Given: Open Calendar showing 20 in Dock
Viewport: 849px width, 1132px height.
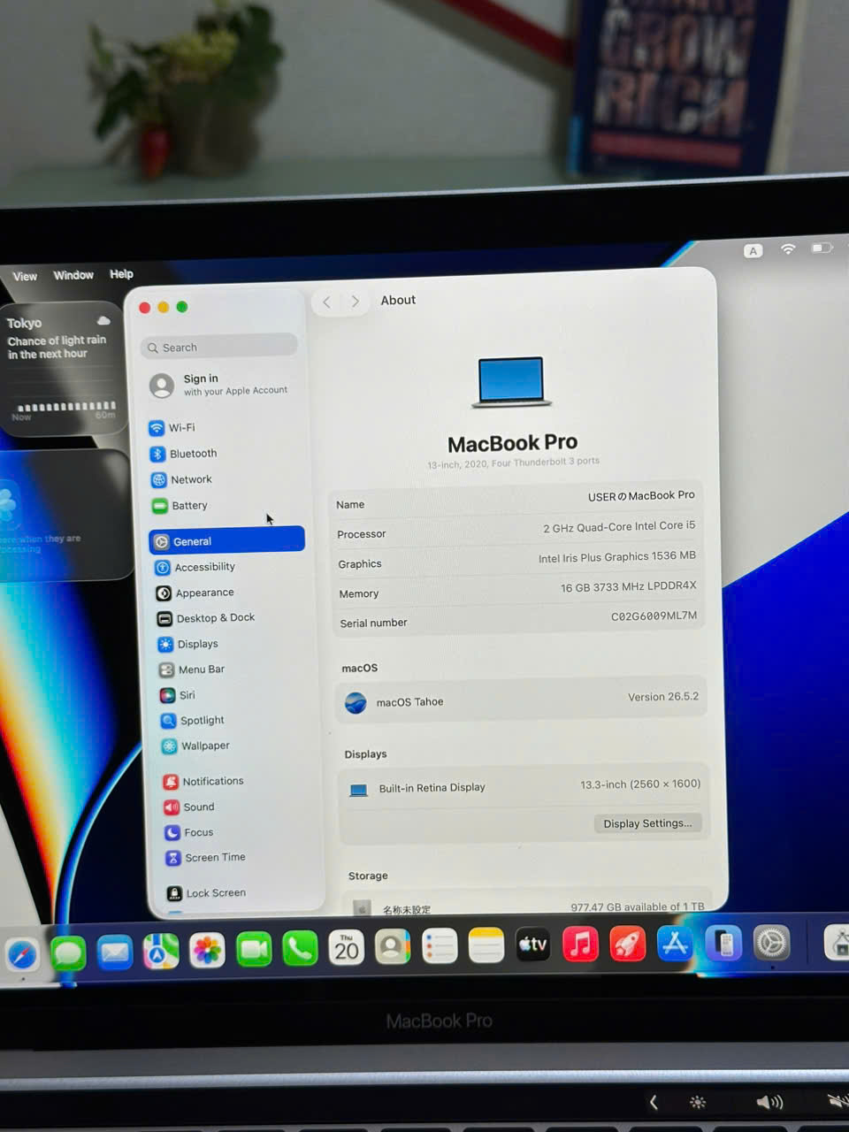Looking at the screenshot, I should pos(347,948).
